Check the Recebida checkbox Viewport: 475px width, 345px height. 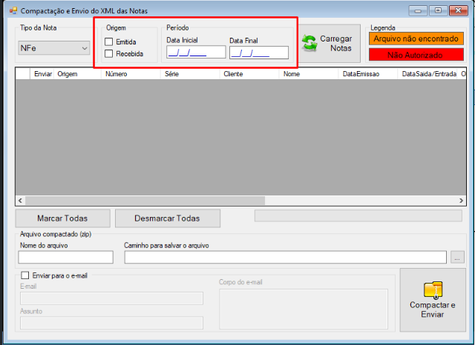(x=109, y=54)
